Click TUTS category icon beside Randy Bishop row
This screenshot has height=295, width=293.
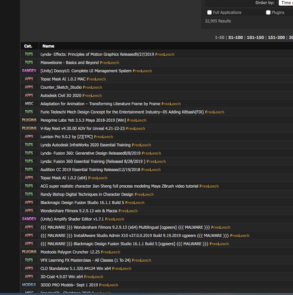coord(29,194)
